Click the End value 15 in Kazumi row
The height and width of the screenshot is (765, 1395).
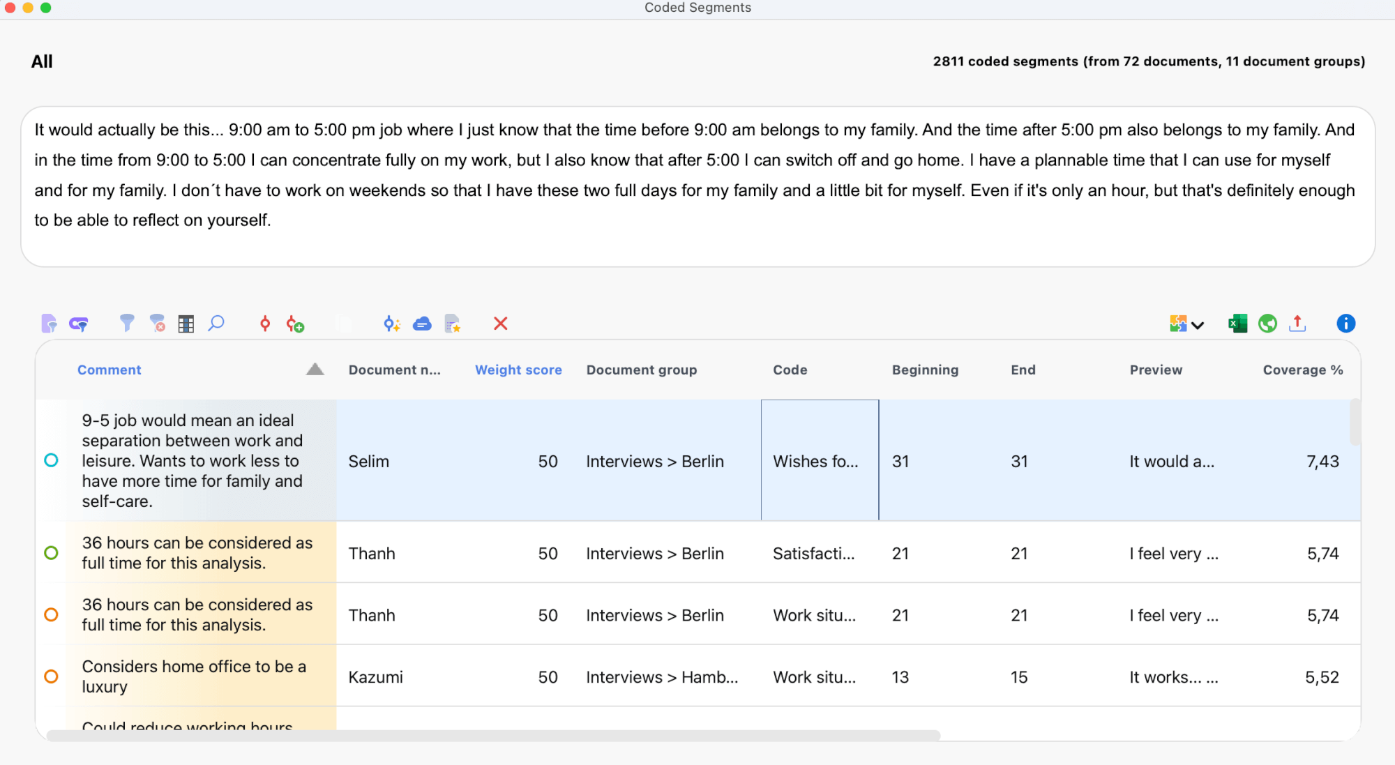1019,676
